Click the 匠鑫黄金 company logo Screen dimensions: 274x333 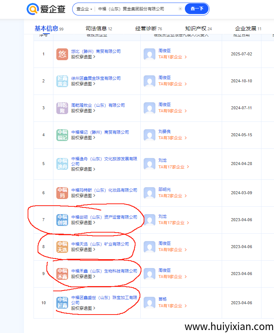62,81
